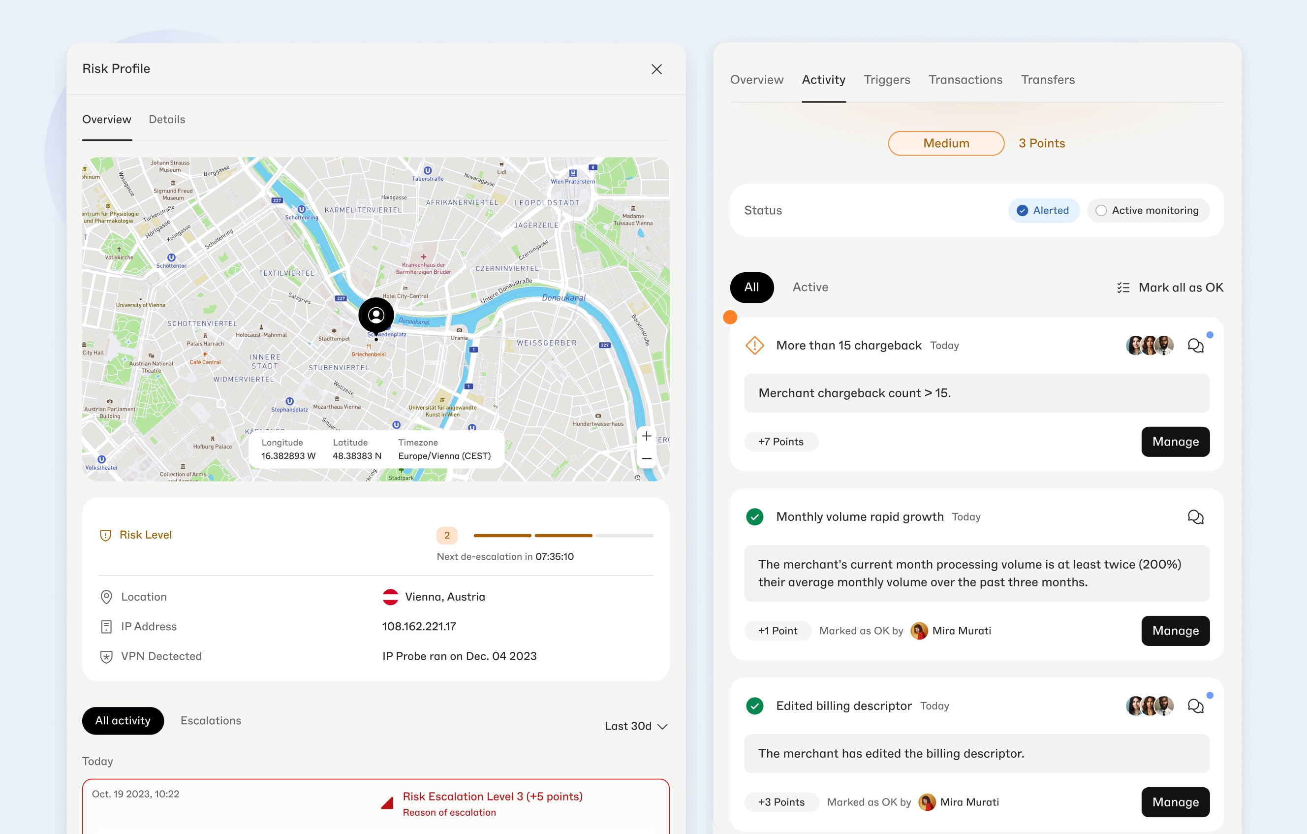Show All alerts filter

pos(752,287)
